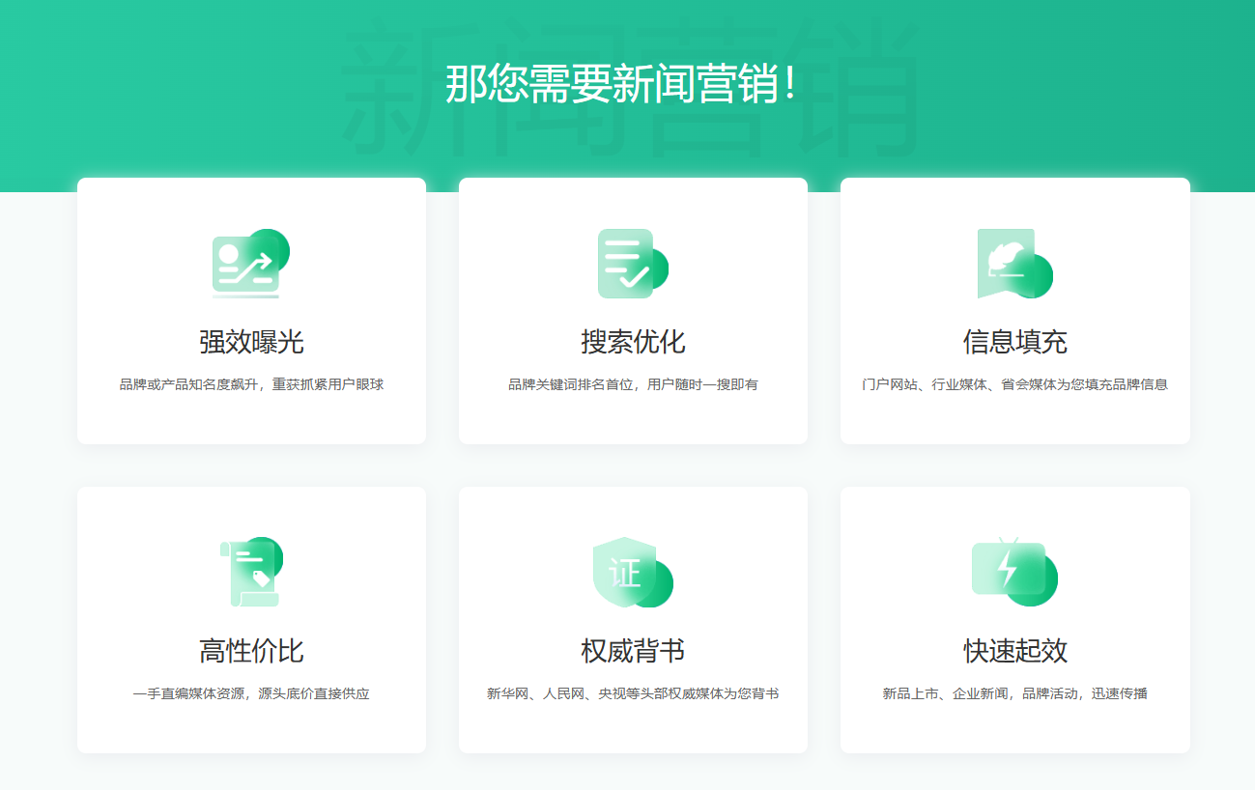Click the 权威背书 heading text
Screen dimensions: 1255x790
pyautogui.click(x=633, y=651)
